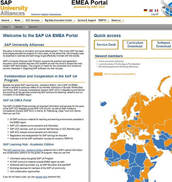The height and width of the screenshot is (182, 172).
Task: Click the Quick access heading
Action: pos(107,35)
